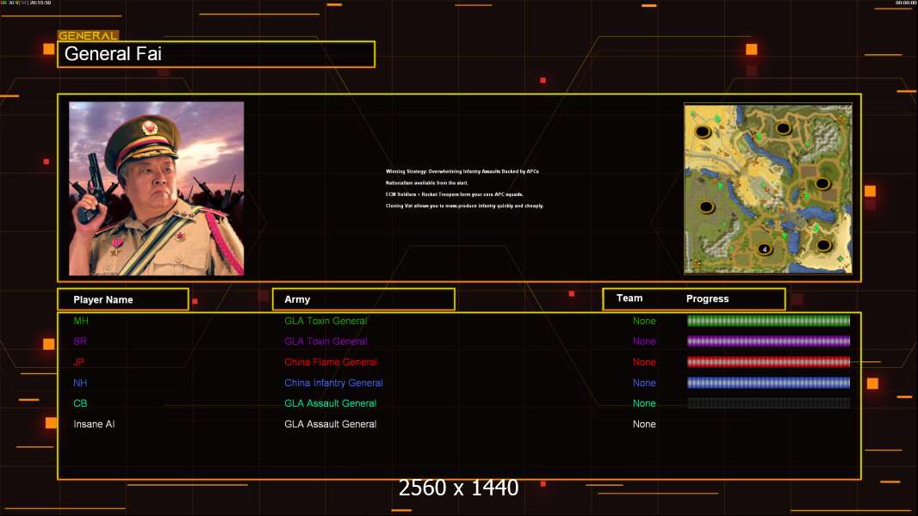The height and width of the screenshot is (516, 918).
Task: Click SR's purple GLA Toxin General army
Action: click(326, 341)
